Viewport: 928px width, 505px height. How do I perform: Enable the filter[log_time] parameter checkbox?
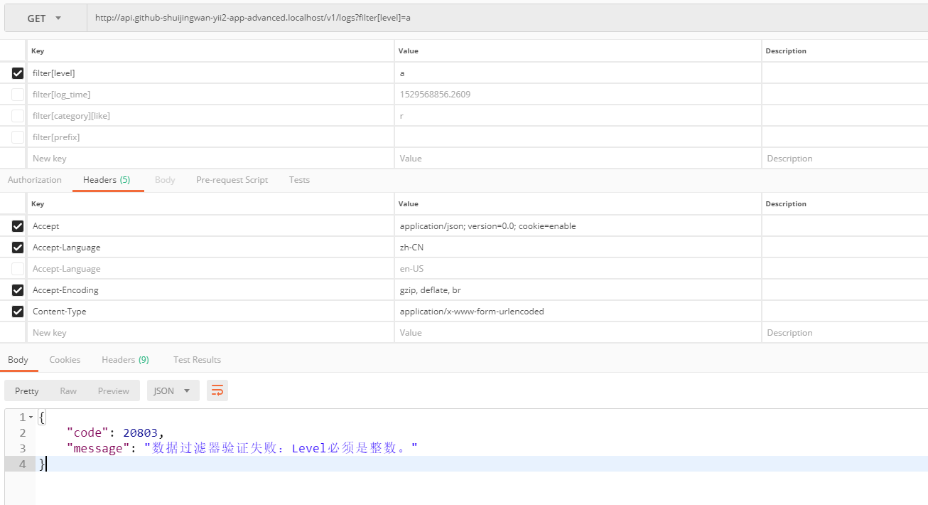click(18, 95)
